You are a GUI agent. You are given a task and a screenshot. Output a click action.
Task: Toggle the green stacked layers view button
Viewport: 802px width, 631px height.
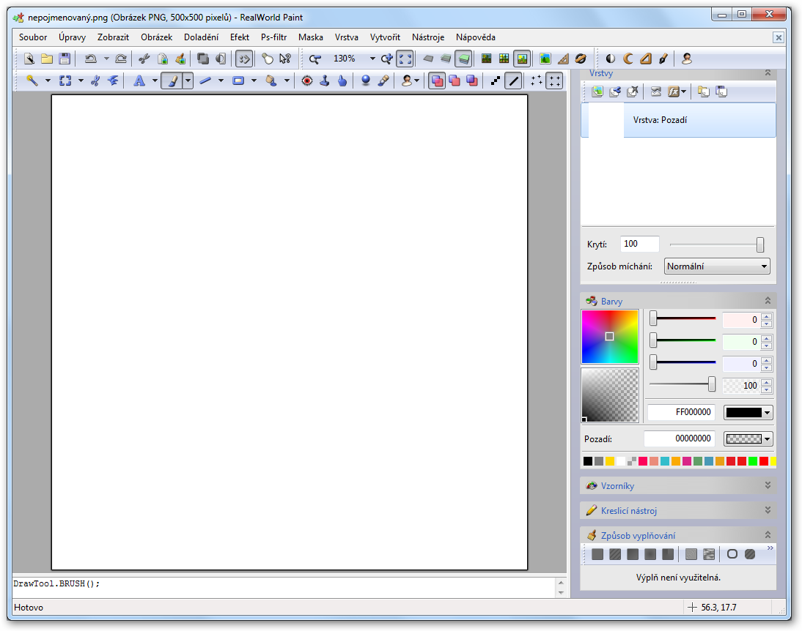pyautogui.click(x=463, y=59)
